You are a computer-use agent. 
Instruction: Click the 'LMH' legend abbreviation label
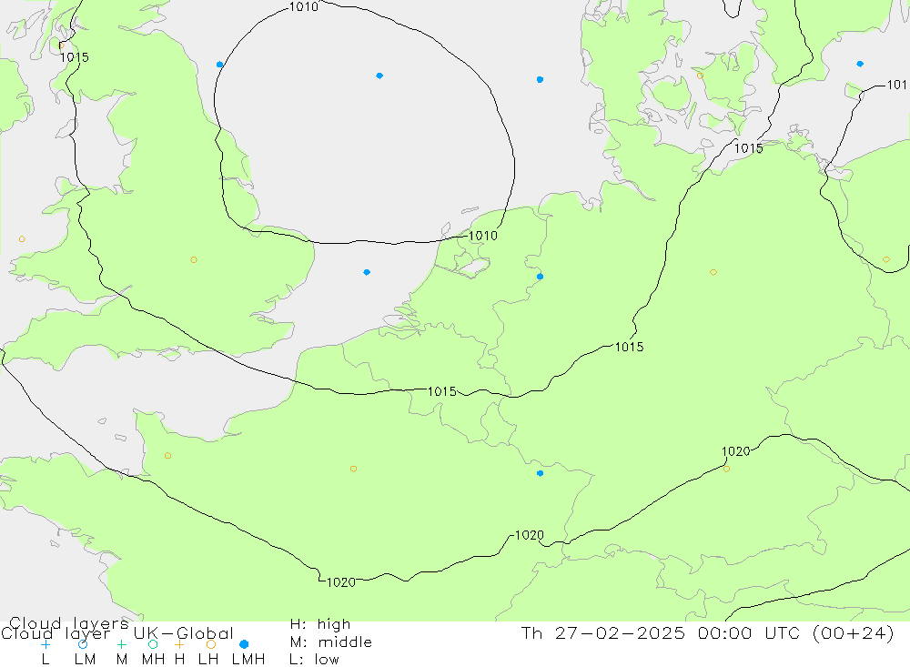point(248,660)
